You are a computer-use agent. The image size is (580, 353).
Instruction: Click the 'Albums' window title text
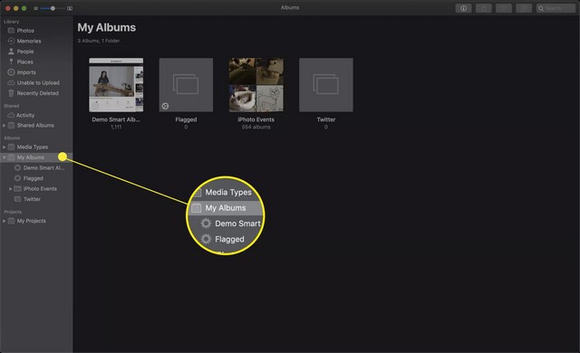(x=290, y=8)
